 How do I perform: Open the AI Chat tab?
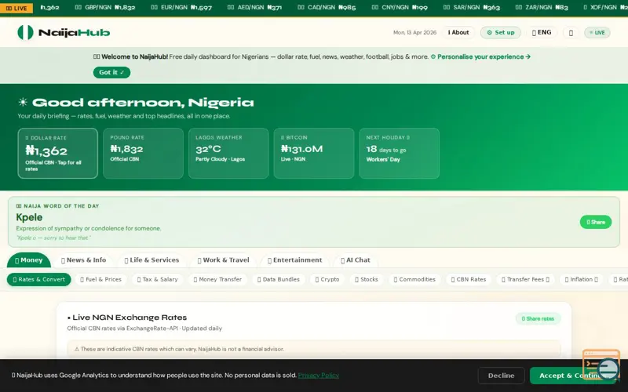[356, 260]
